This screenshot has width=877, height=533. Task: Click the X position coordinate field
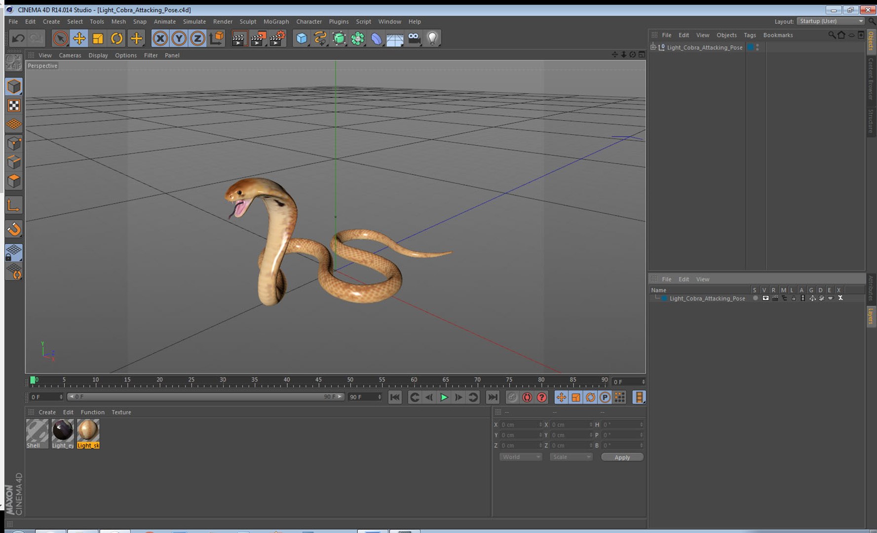(x=521, y=424)
